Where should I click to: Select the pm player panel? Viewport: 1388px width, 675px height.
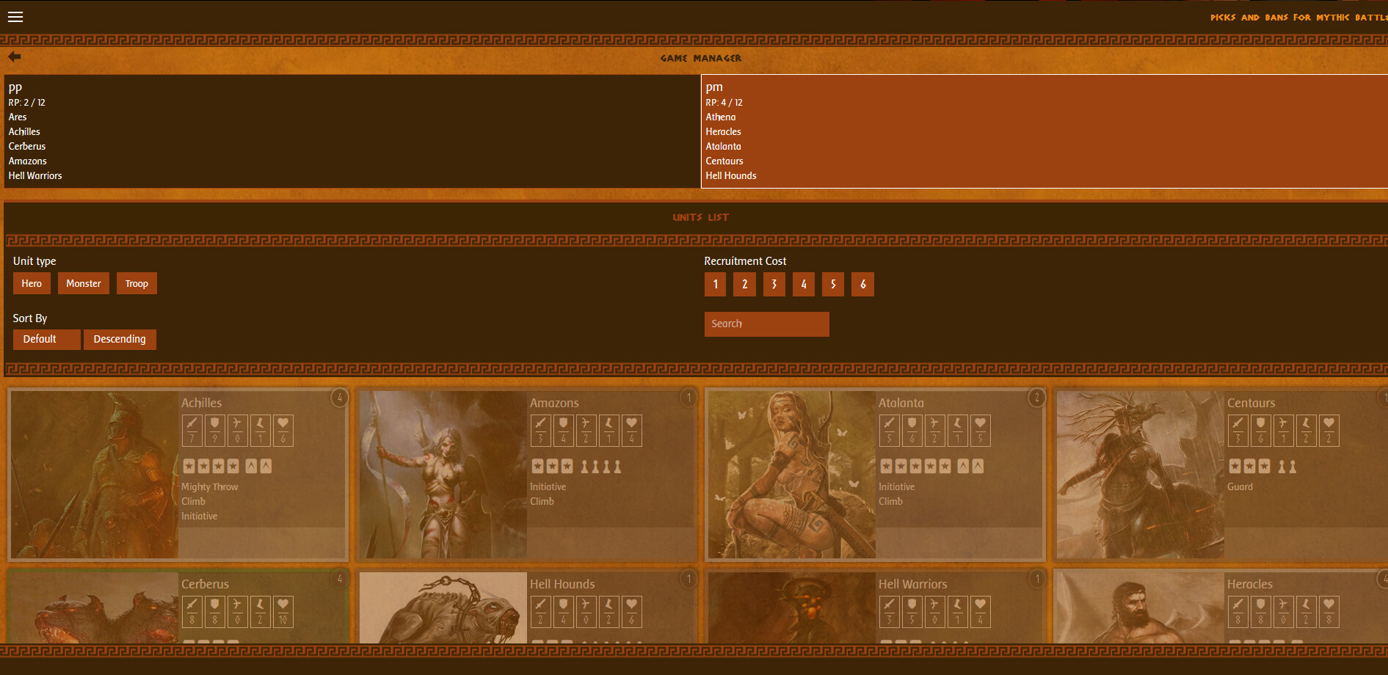click(x=1044, y=131)
